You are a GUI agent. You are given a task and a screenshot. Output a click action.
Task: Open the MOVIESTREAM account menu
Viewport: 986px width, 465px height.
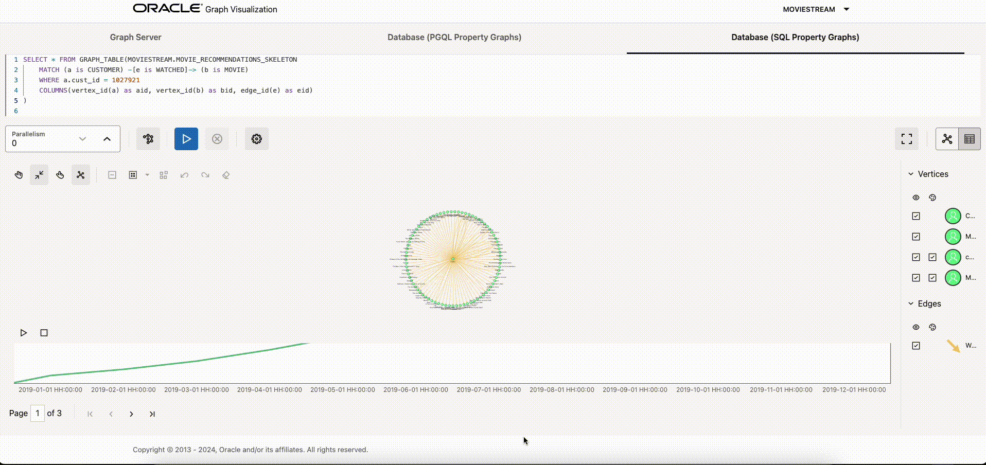(816, 9)
